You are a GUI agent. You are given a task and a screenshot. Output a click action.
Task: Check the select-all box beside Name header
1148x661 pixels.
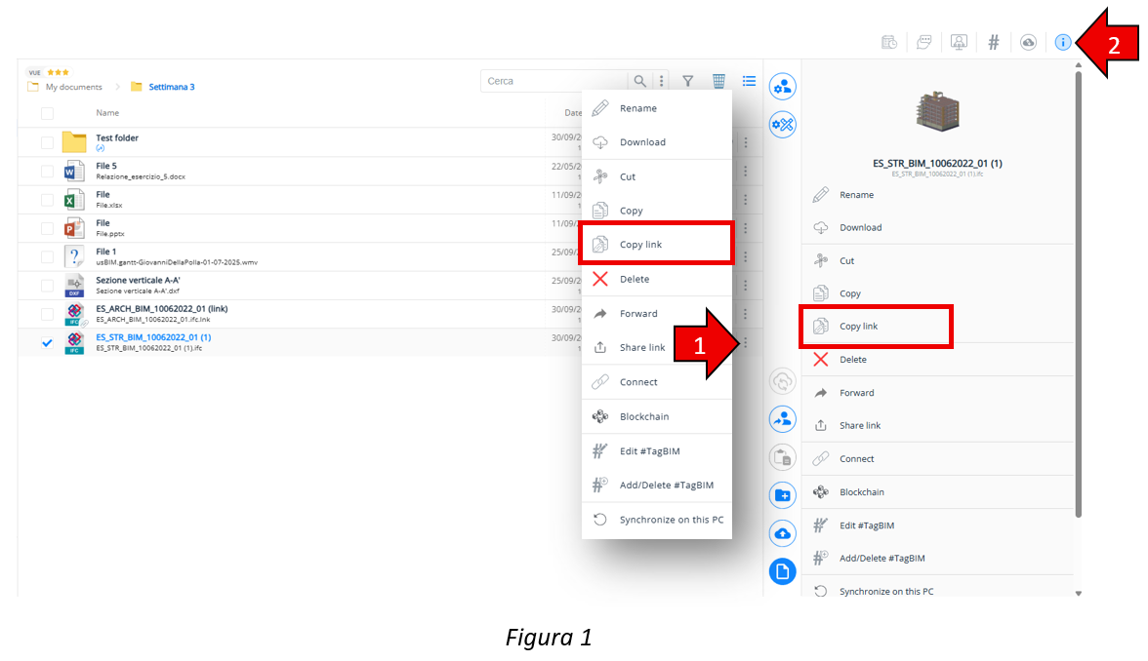(x=47, y=113)
